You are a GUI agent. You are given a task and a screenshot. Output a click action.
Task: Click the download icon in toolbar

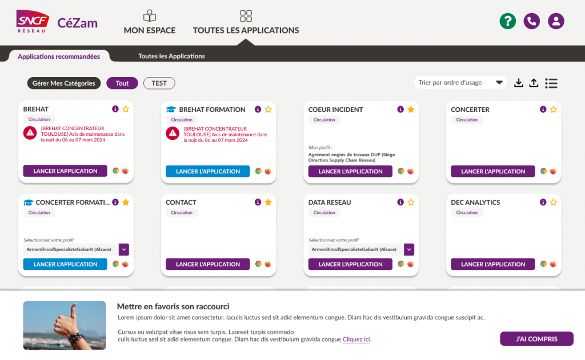[x=519, y=83]
